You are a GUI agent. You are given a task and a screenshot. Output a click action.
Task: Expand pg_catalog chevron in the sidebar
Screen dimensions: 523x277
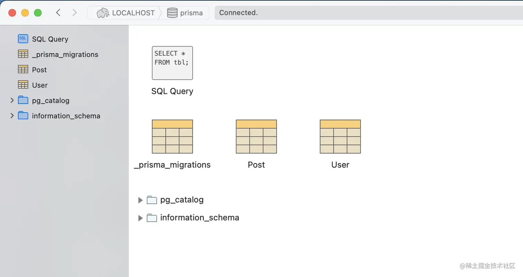click(x=12, y=100)
